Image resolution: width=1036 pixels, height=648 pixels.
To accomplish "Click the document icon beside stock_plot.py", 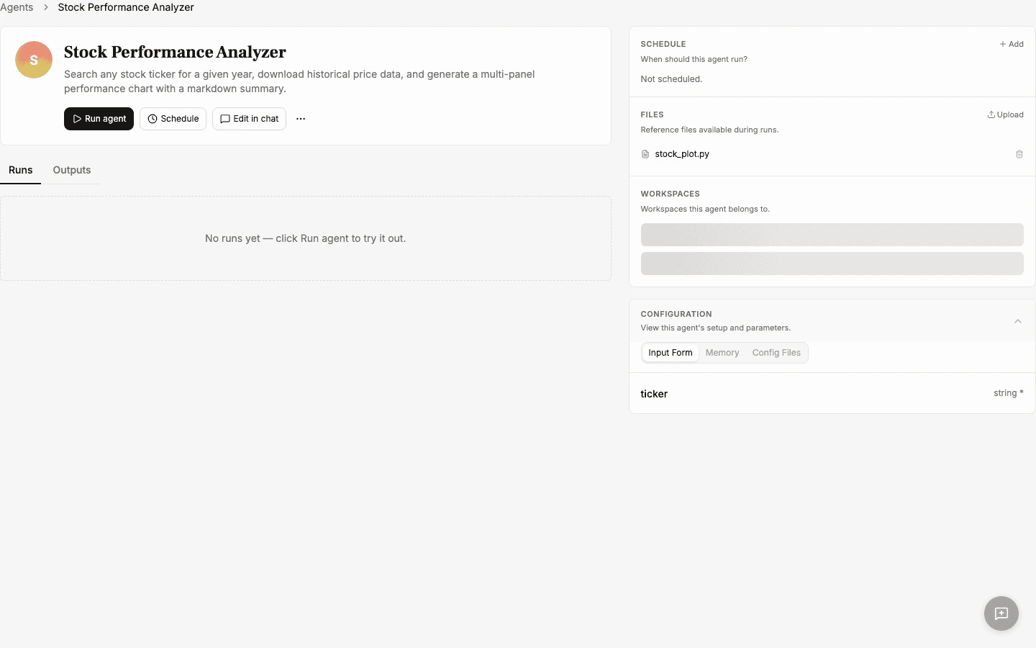I will [x=645, y=153].
